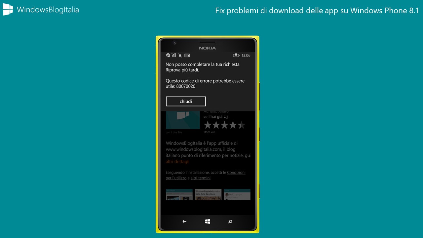
Task: Tap the back arrow navigation button
Action: point(184,221)
